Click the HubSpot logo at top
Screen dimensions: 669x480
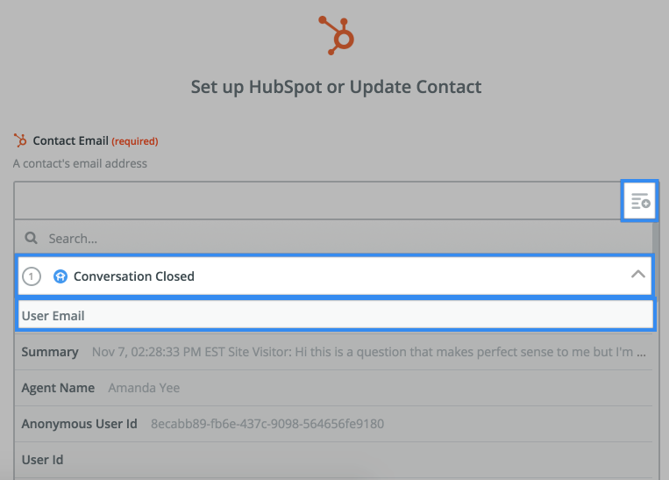click(x=337, y=35)
